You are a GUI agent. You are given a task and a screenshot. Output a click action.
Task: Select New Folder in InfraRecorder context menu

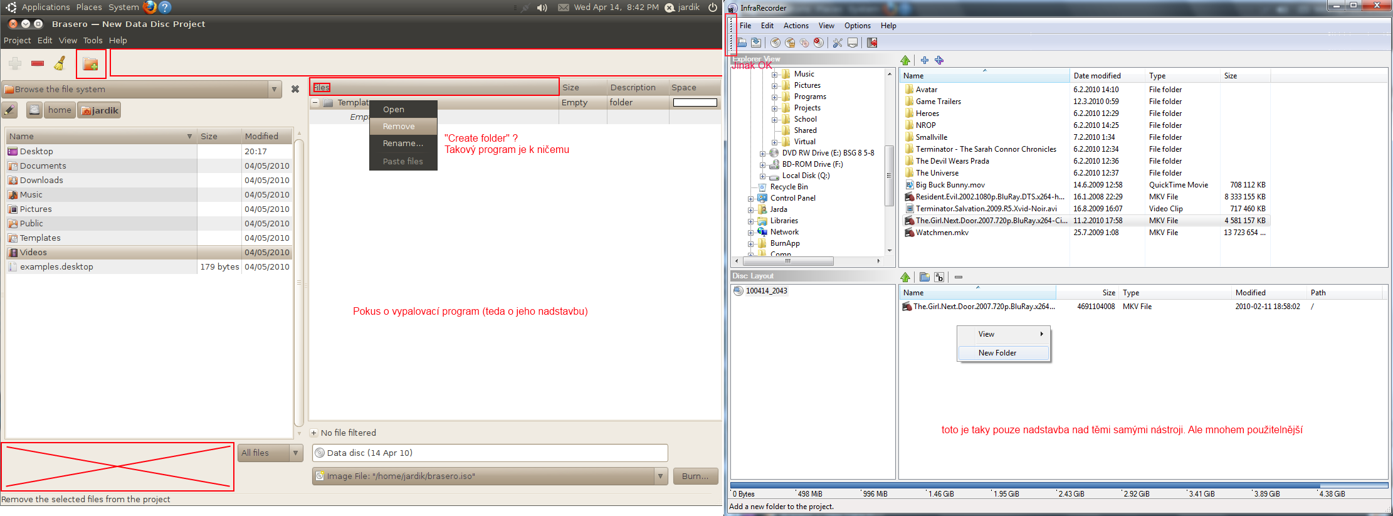click(x=1004, y=353)
